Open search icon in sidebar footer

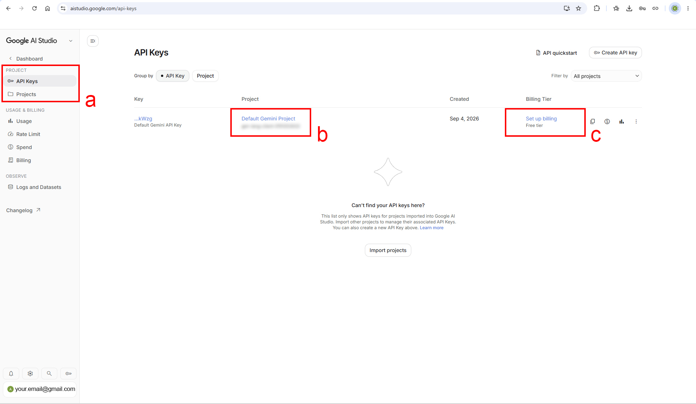tap(49, 374)
